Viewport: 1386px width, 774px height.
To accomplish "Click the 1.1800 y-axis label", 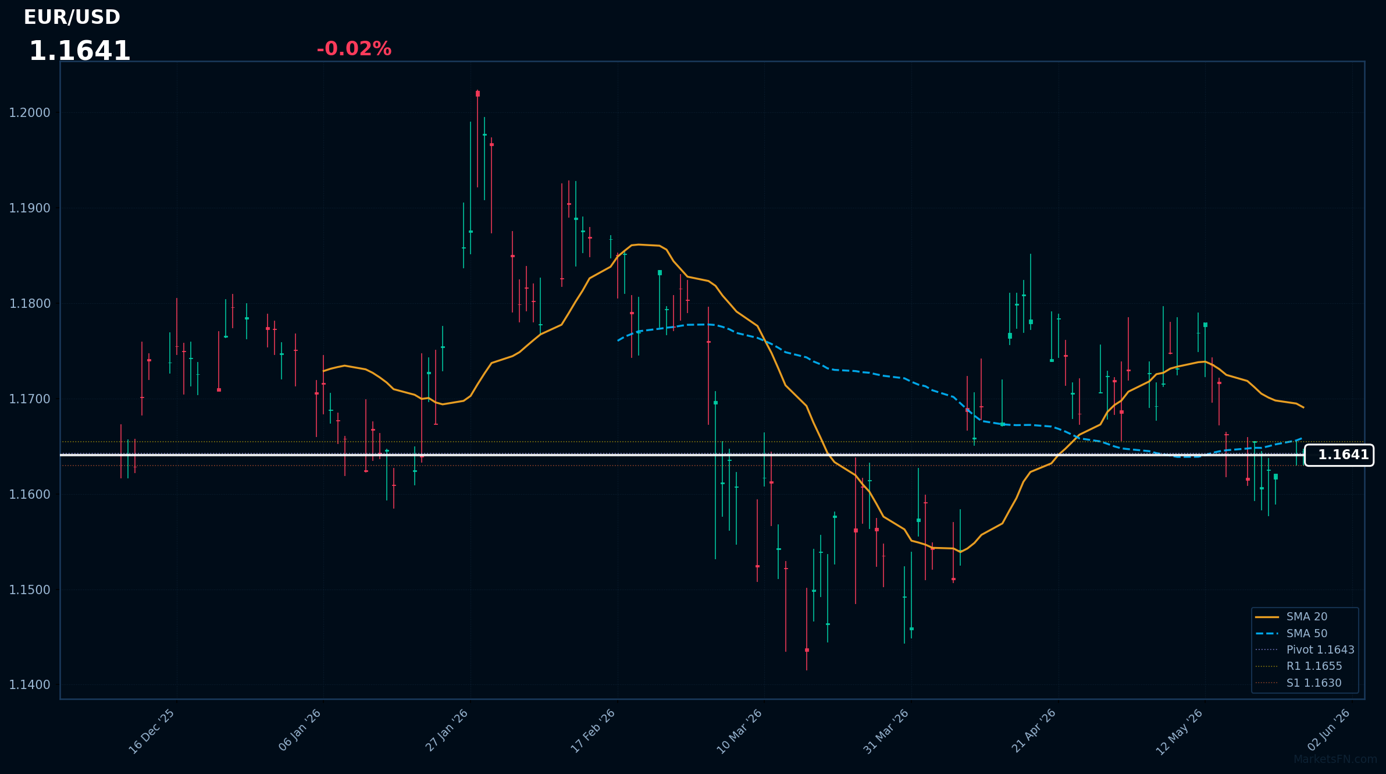I will pyautogui.click(x=30, y=304).
